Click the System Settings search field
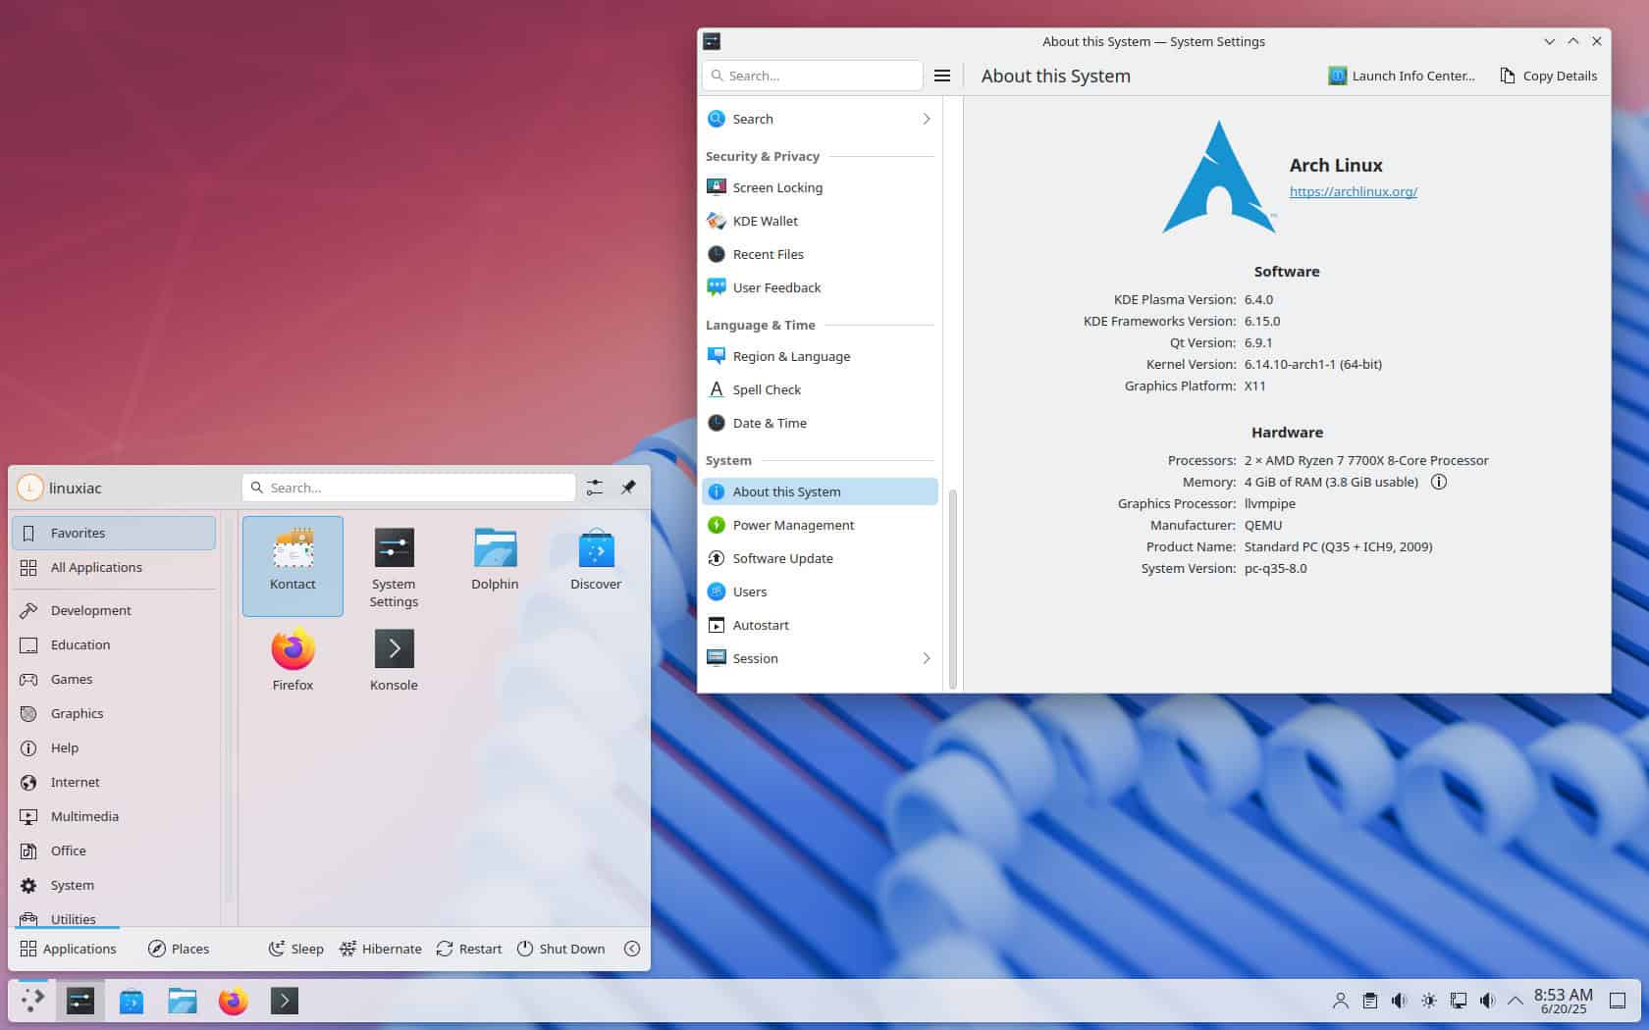 pos(812,76)
